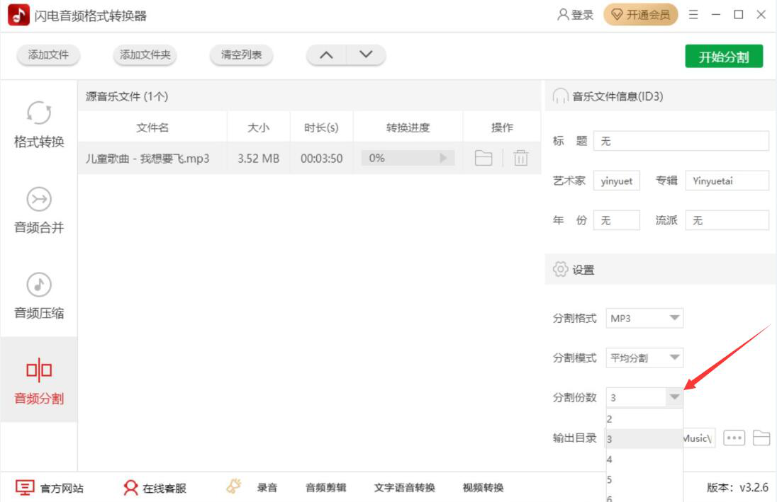Click the 专辑 album input field
777x502 pixels.
727,181
